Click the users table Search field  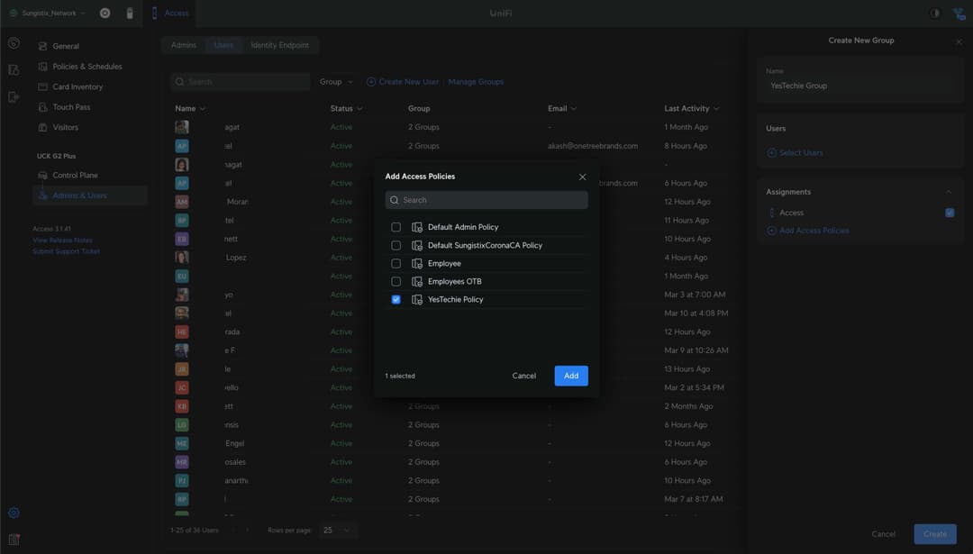(x=241, y=82)
